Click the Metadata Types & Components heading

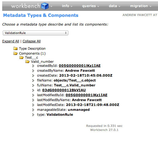pyautogui.click(x=41, y=15)
